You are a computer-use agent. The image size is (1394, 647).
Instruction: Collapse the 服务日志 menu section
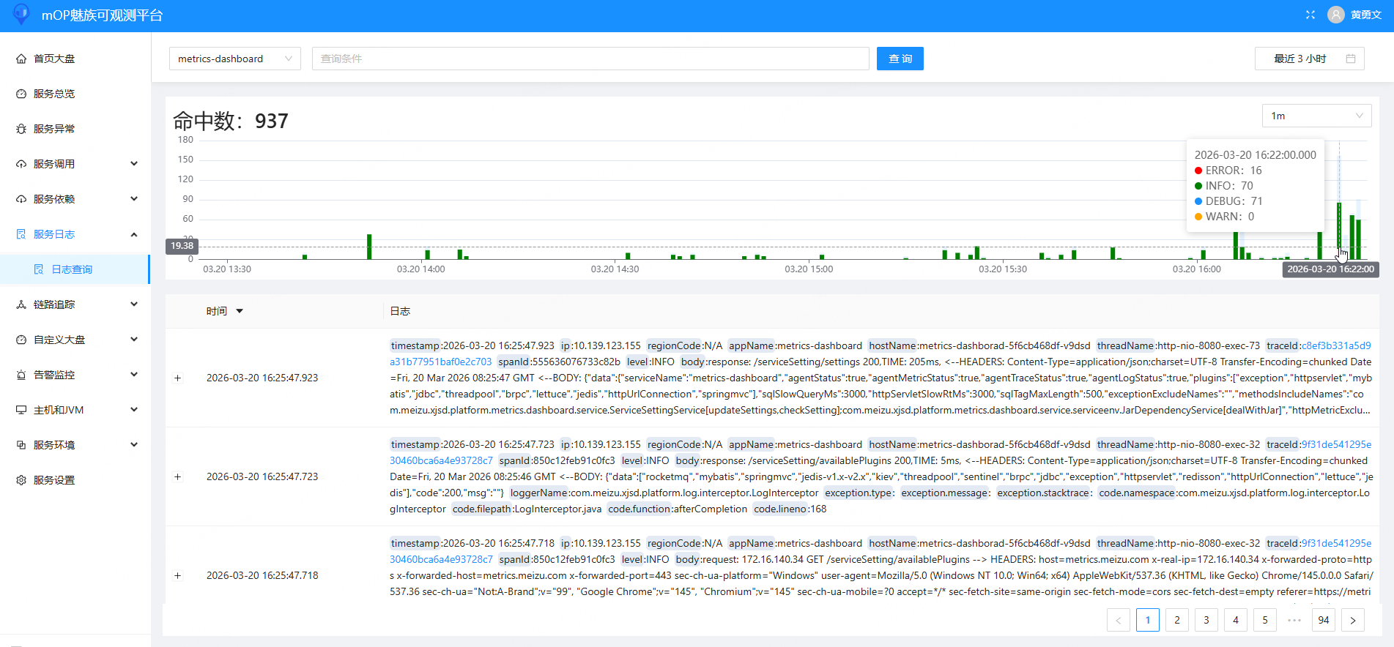pyautogui.click(x=133, y=234)
